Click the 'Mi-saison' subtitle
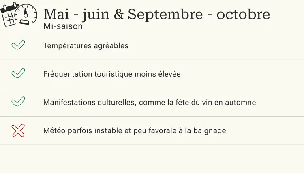Image resolution: width=304 pixels, height=173 pixels. [63, 26]
